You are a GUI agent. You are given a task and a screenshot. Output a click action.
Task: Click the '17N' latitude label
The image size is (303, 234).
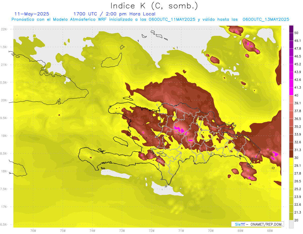coord(4,207)
